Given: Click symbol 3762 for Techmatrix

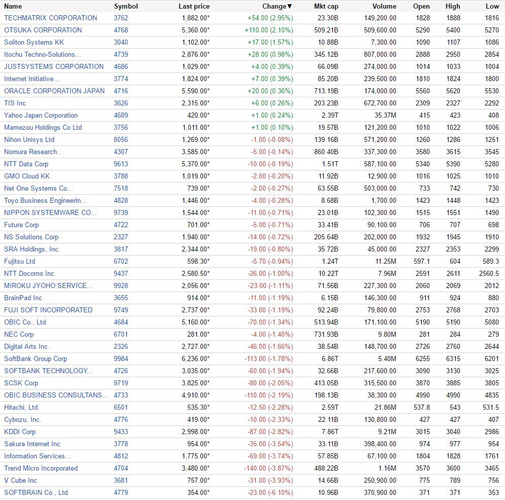Looking at the screenshot, I should point(121,18).
